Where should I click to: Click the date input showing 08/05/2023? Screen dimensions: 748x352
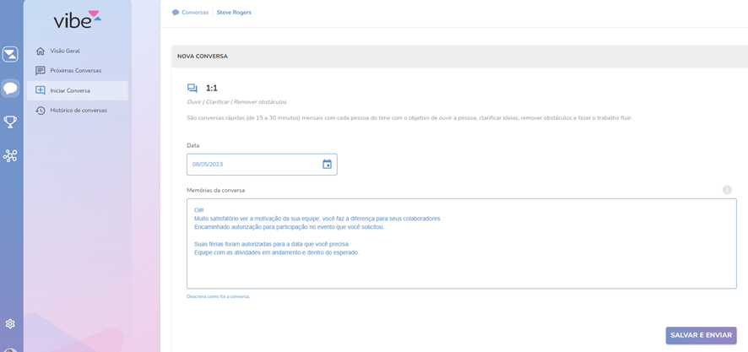252,165
